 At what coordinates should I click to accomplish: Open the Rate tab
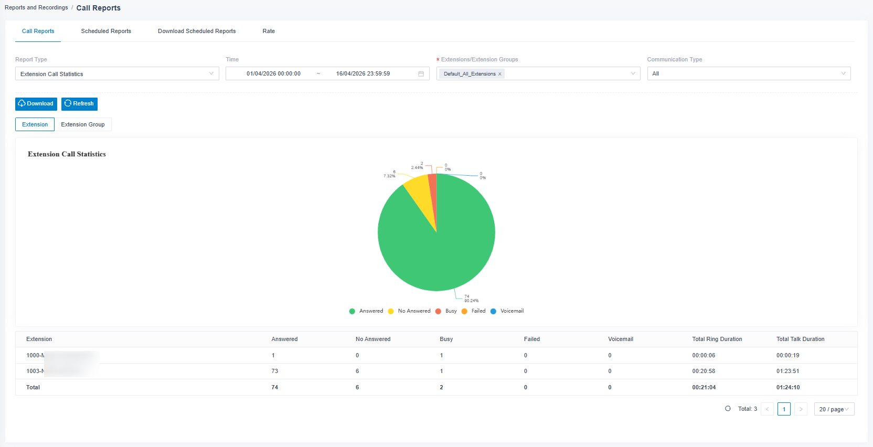(x=269, y=31)
